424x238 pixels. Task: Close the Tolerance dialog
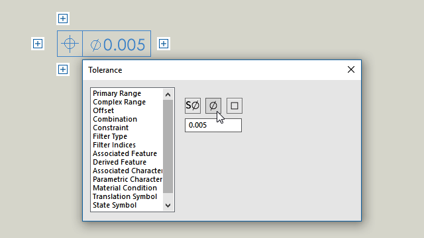[351, 69]
